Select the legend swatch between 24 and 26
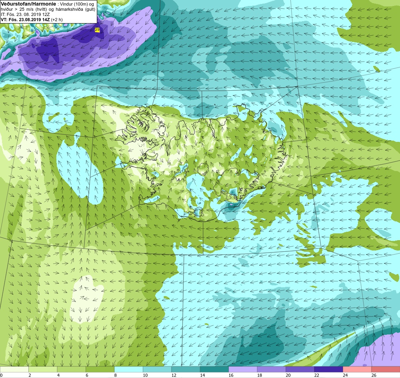This screenshot has width=400, height=378. coord(357,370)
